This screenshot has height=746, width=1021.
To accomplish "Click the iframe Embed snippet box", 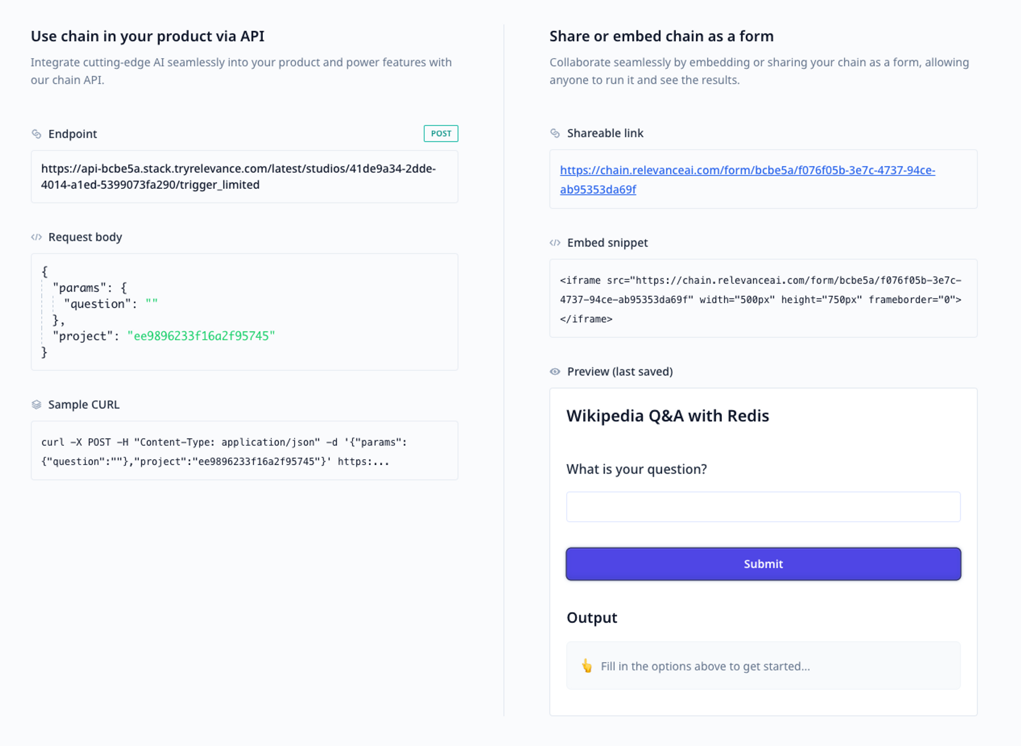I will 763,299.
